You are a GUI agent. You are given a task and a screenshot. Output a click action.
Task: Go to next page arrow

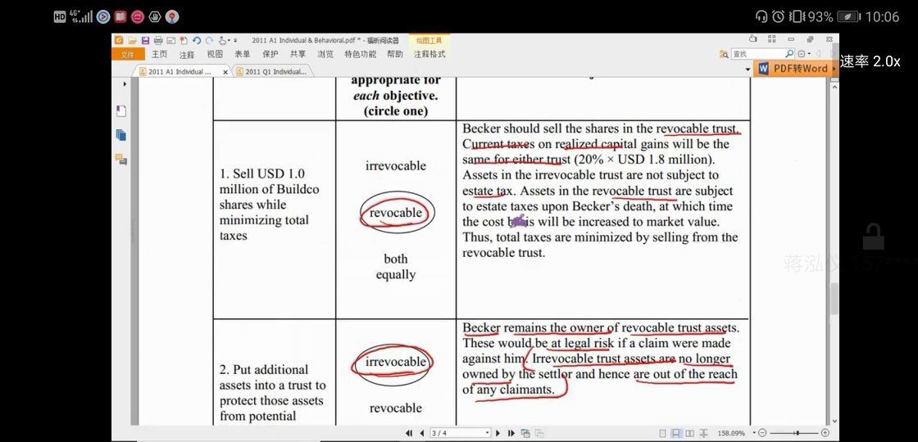point(498,433)
